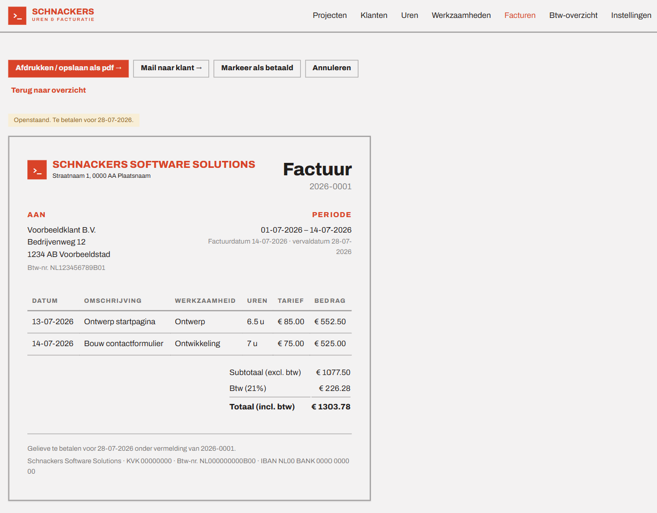The image size is (657, 513).
Task: Click the SCHNACKERS Uren & Facturatie brand text
Action: 63,14
